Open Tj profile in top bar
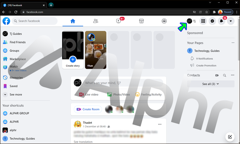The image size is (240, 144). pos(191,21)
